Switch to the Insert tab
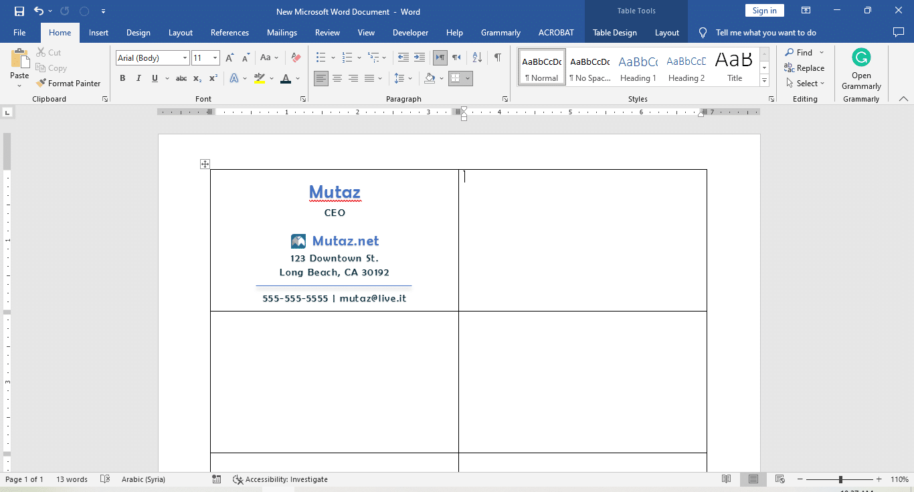The image size is (914, 492). coord(98,33)
